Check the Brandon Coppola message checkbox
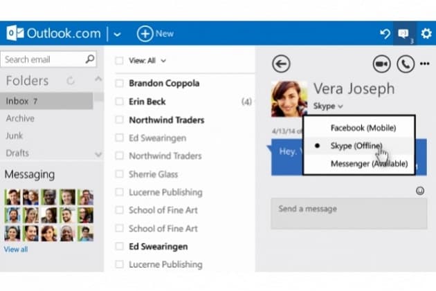The height and width of the screenshot is (291, 436). coord(119,83)
